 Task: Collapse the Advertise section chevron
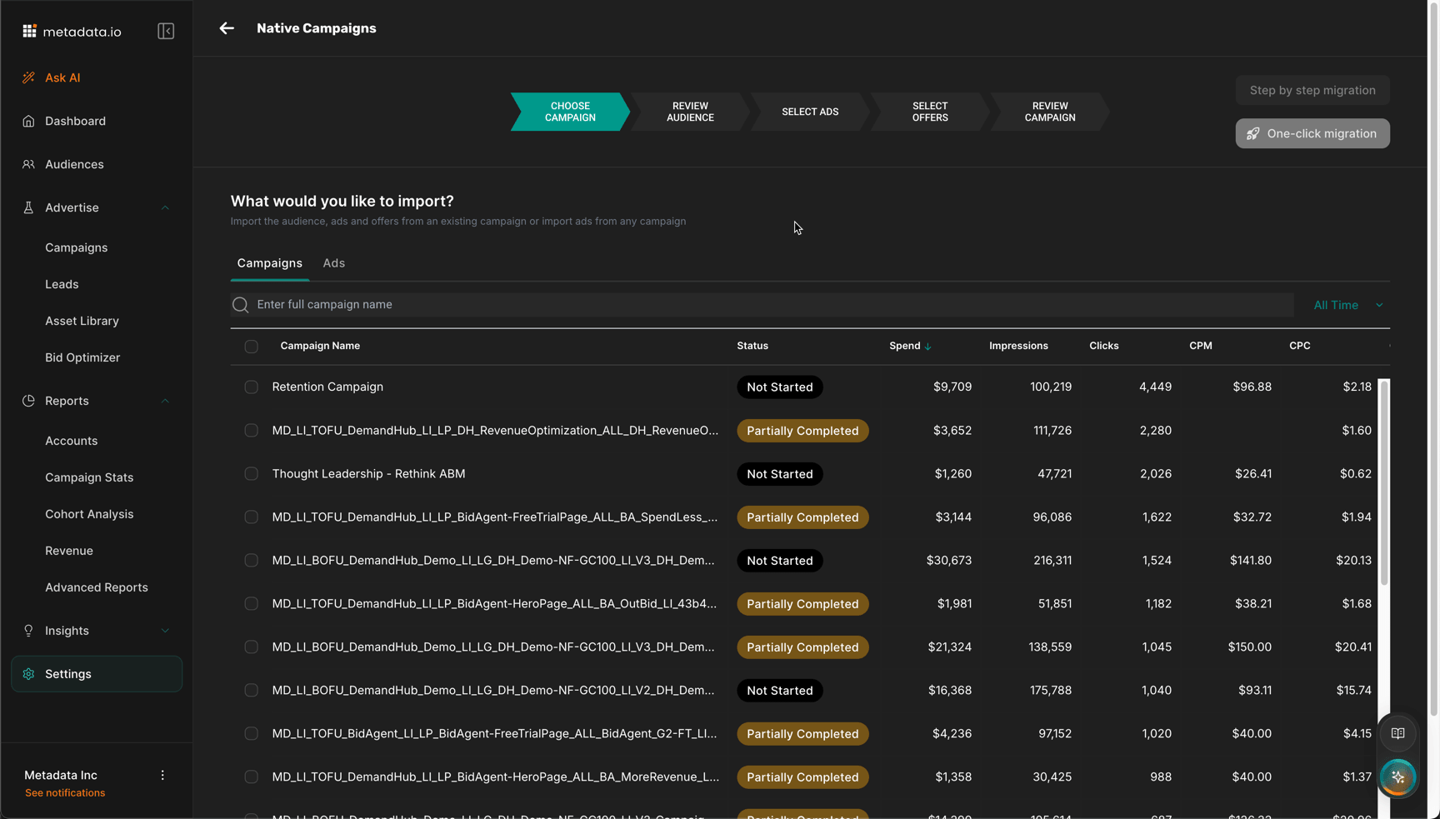(165, 207)
